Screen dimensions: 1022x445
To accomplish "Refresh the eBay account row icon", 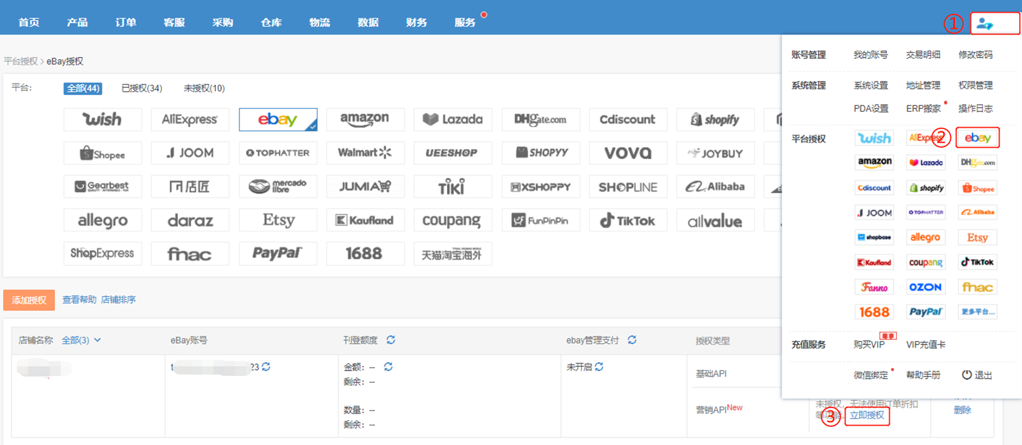I will point(266,367).
